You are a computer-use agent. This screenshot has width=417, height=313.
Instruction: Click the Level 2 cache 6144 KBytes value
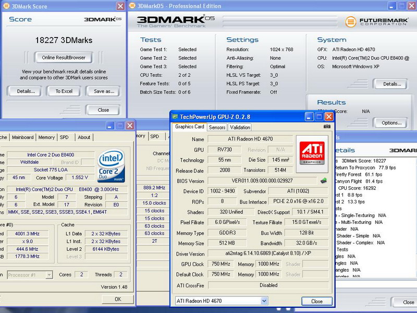click(x=106, y=249)
